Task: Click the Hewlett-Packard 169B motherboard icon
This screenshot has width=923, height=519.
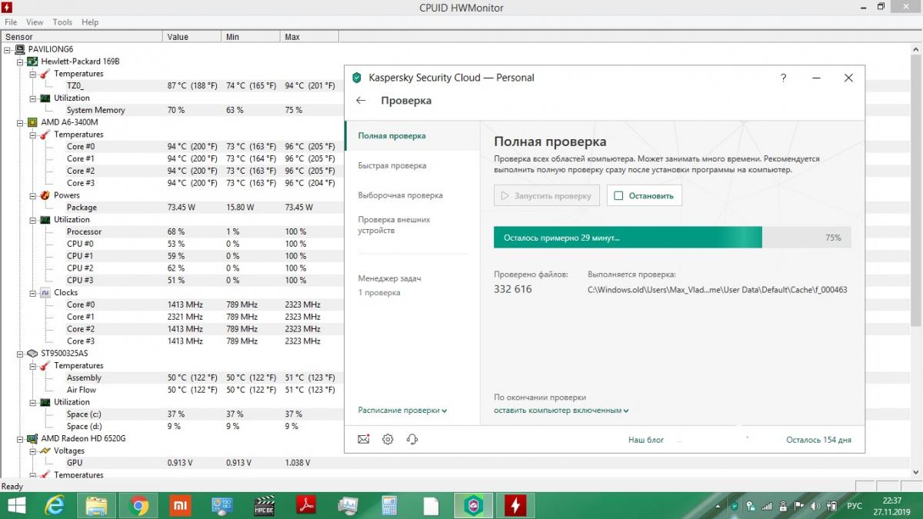Action: coord(32,62)
